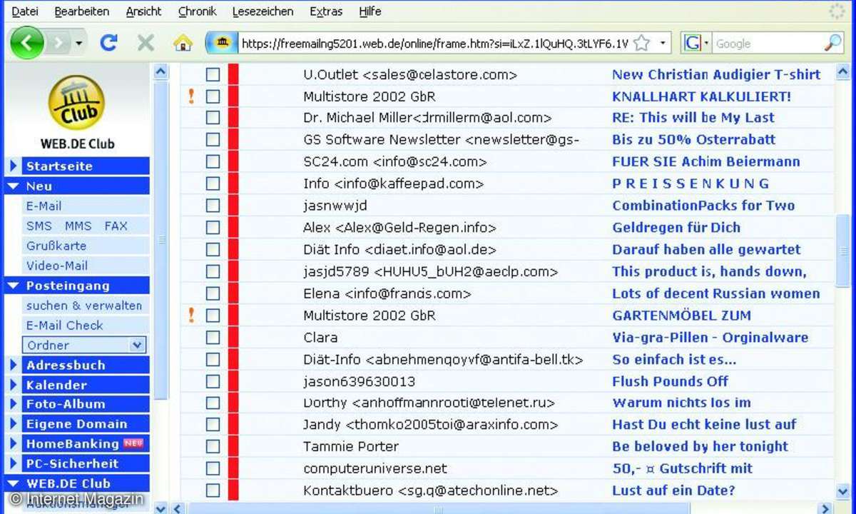Open the Chronik menu
The image size is (856, 514).
click(x=197, y=11)
